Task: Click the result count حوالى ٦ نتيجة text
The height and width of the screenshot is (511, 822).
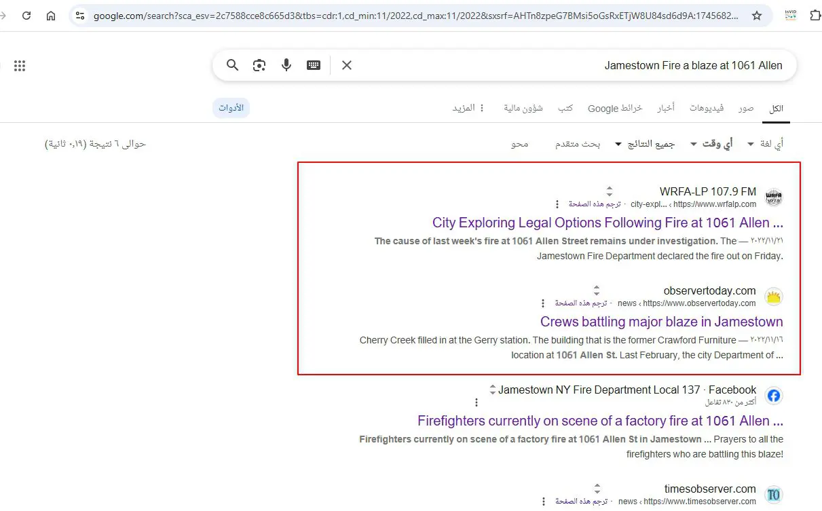Action: (x=95, y=144)
